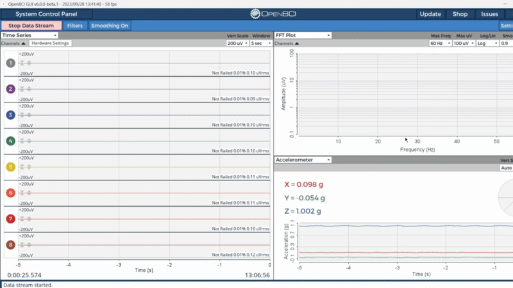Open Hardware Settings in Time Series

pos(50,43)
